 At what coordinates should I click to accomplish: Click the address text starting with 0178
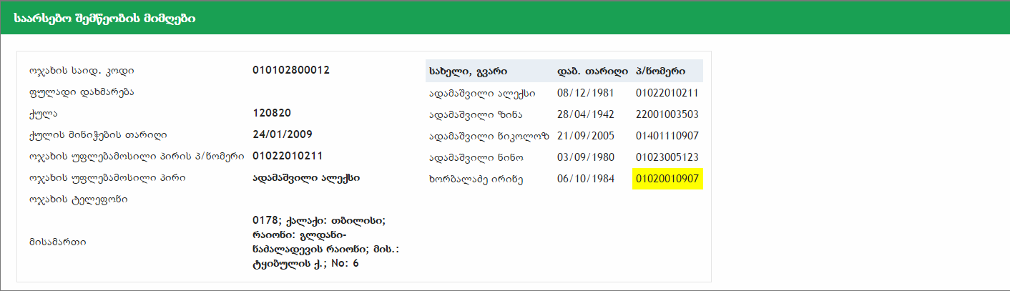click(x=318, y=242)
